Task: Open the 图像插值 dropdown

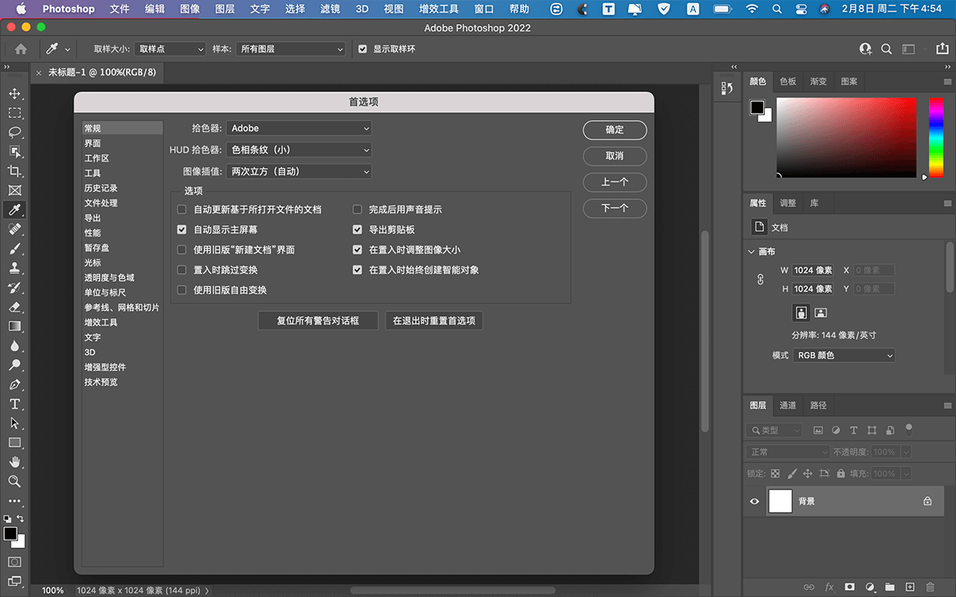Action: tap(300, 171)
